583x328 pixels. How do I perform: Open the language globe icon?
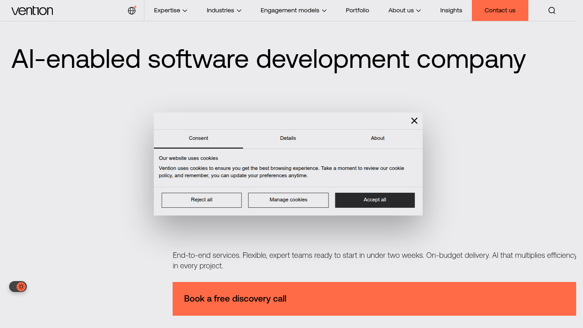(132, 10)
